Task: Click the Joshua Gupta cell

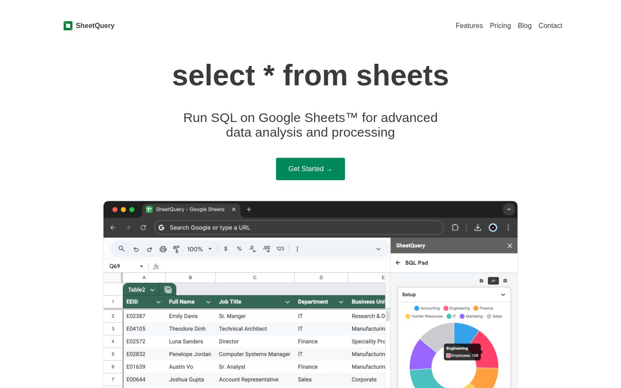Action: (191, 379)
